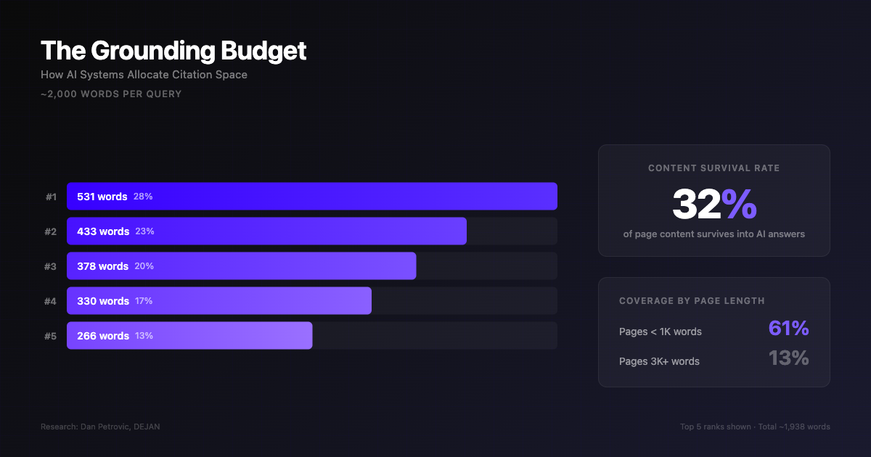Select the subtitle How AI Systems Allocate Citation Space
The width and height of the screenshot is (871, 457).
click(144, 75)
